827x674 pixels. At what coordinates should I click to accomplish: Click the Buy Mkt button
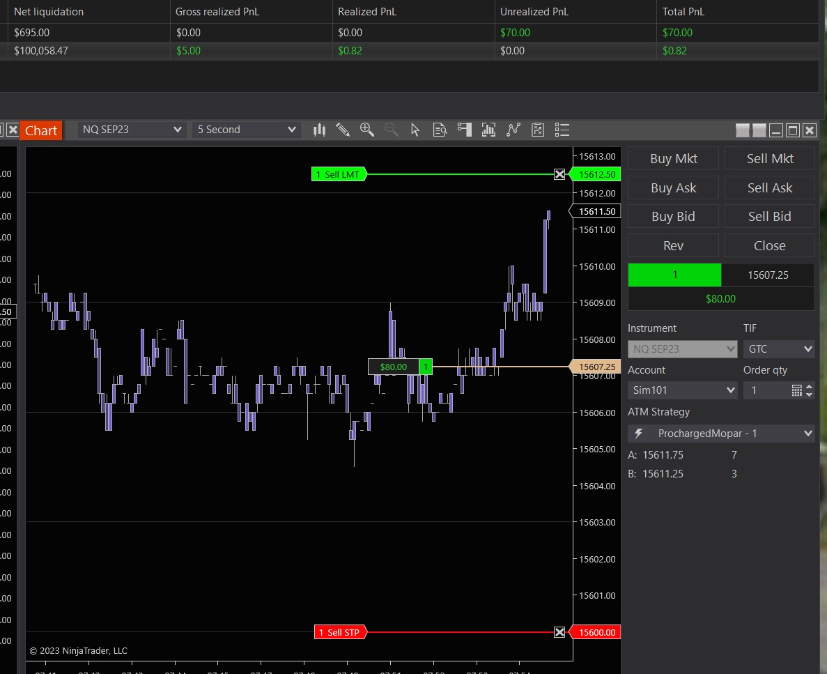[x=673, y=159]
